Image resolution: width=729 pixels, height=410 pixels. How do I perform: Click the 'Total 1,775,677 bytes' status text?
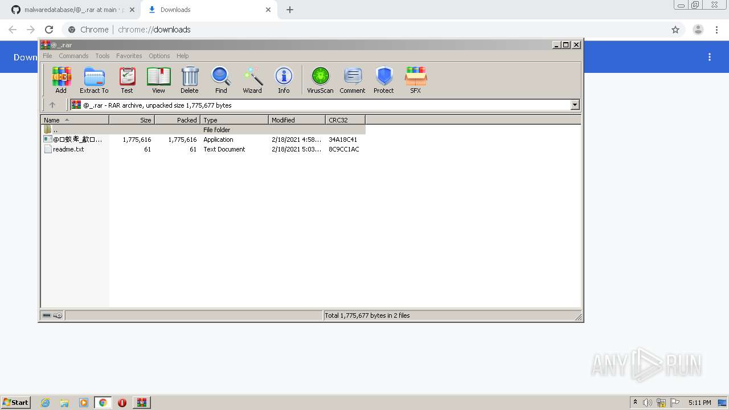[367, 315]
